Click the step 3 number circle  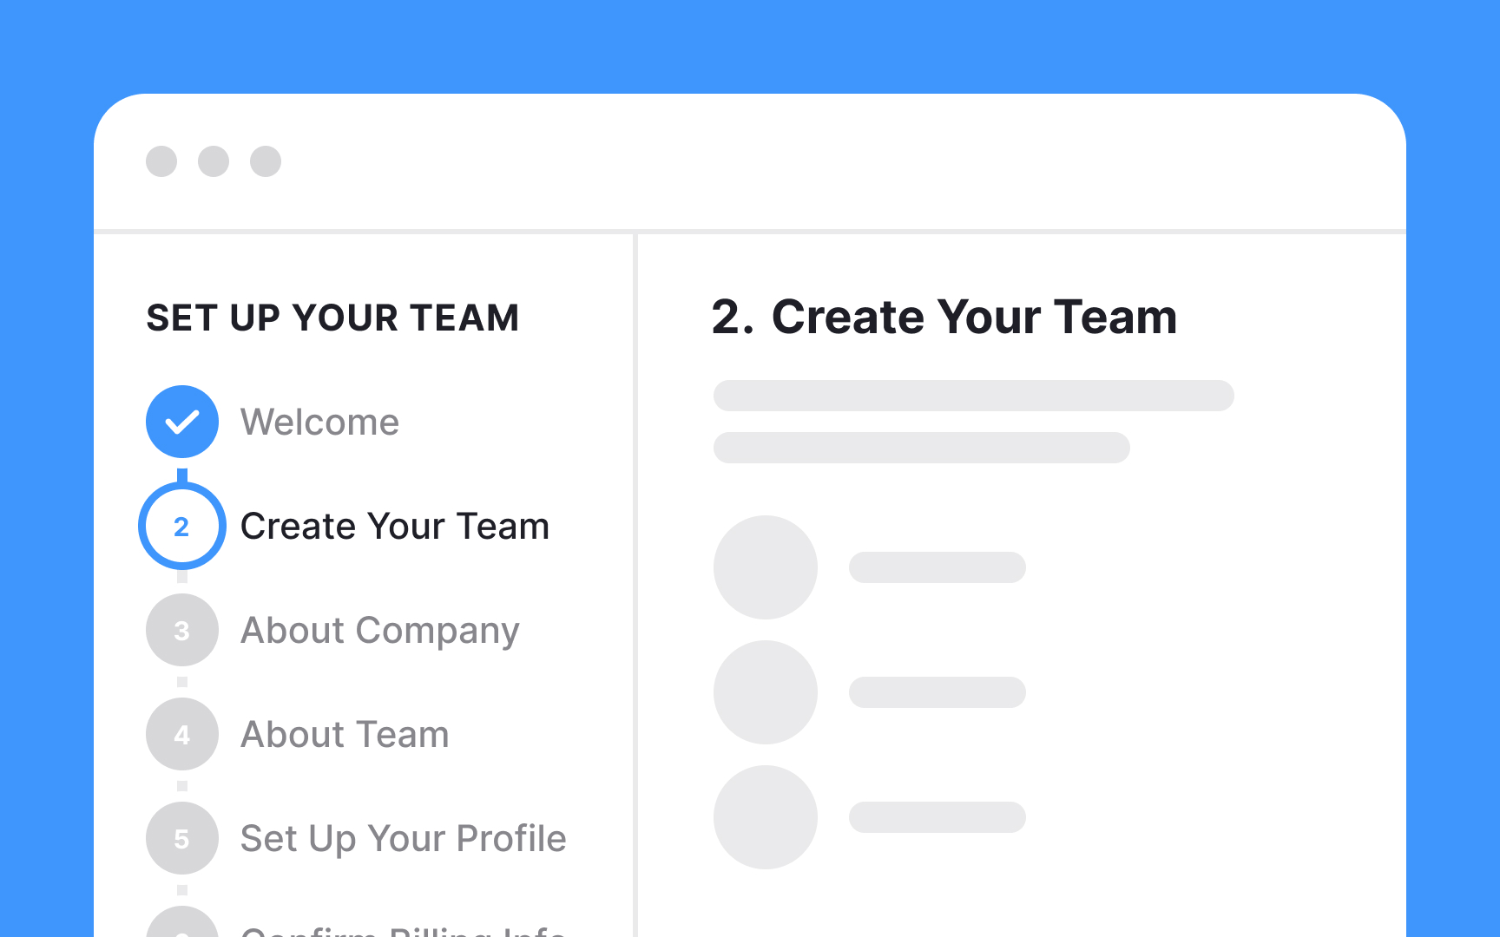click(x=182, y=630)
